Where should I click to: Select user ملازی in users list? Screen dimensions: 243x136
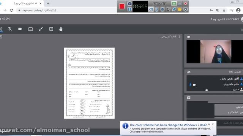236,90
